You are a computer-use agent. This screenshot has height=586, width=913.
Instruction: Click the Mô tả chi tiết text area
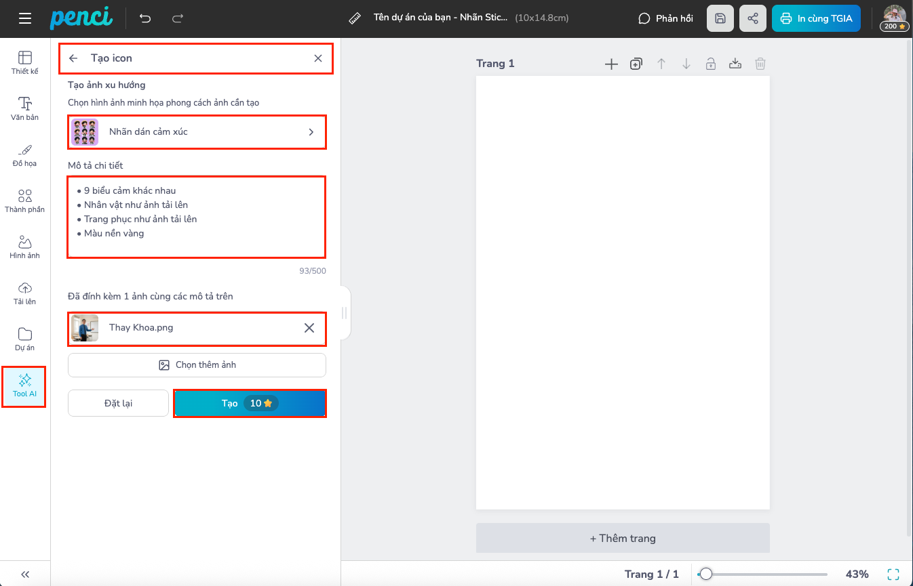pyautogui.click(x=197, y=217)
